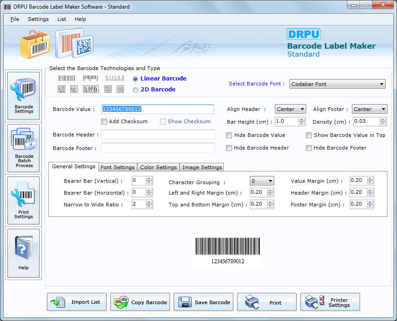Increase Bar Height with the up arrow
The image size is (397, 321).
(x=301, y=120)
